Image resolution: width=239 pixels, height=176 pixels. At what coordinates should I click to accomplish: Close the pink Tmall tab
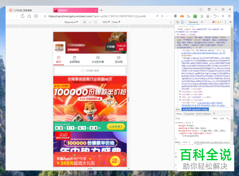coord(96,10)
